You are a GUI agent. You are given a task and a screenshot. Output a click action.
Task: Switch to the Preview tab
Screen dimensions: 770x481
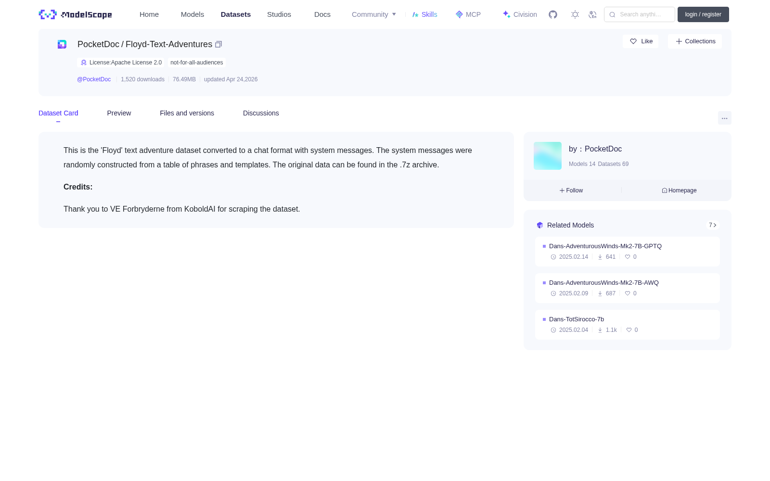119,113
